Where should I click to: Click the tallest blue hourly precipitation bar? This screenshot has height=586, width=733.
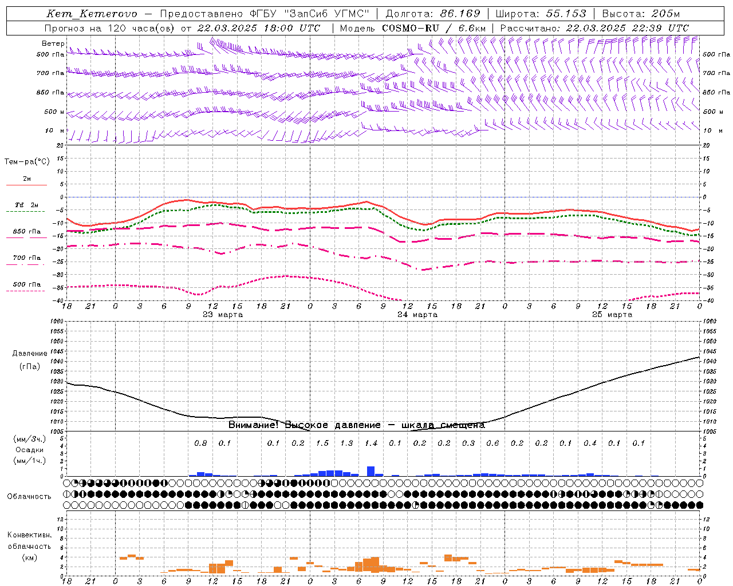point(371,472)
